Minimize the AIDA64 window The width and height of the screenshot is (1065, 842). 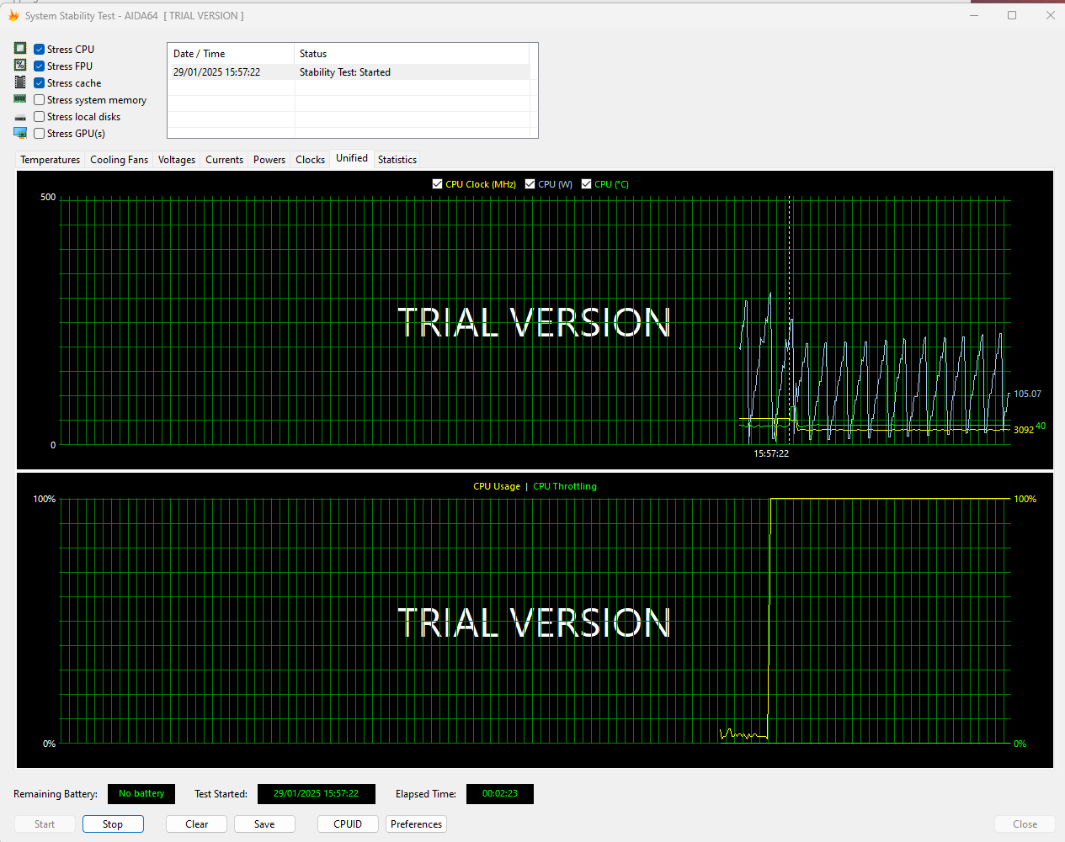974,15
